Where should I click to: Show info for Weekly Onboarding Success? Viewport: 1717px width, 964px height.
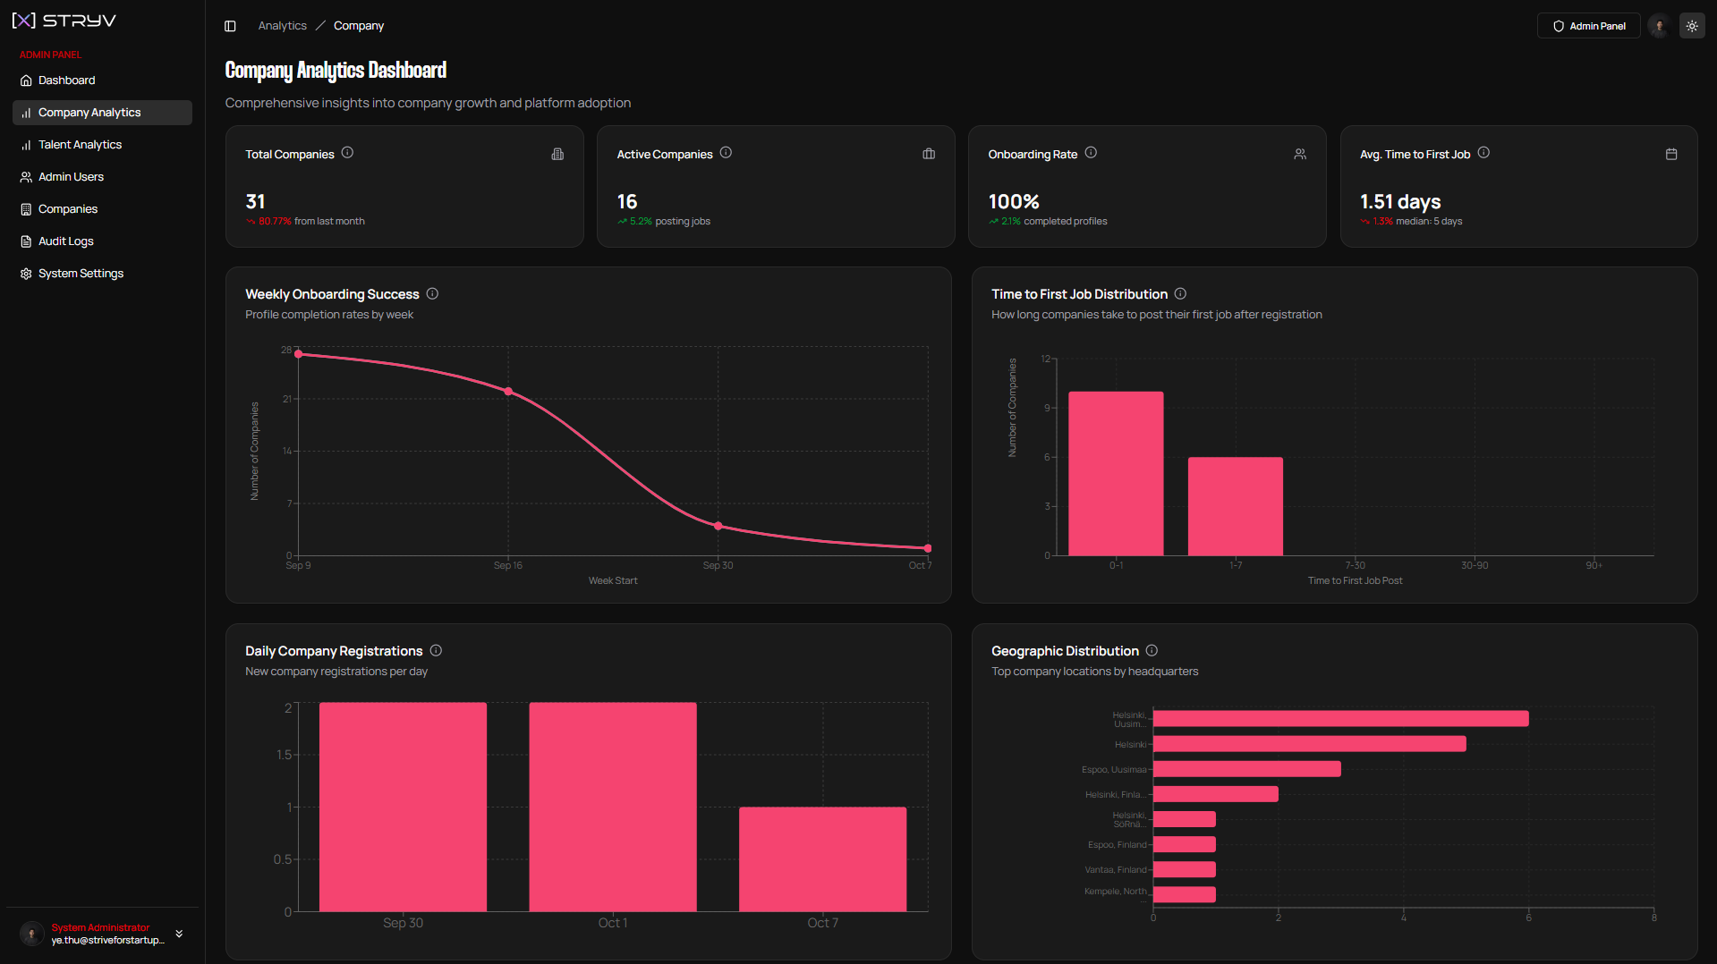coord(432,293)
